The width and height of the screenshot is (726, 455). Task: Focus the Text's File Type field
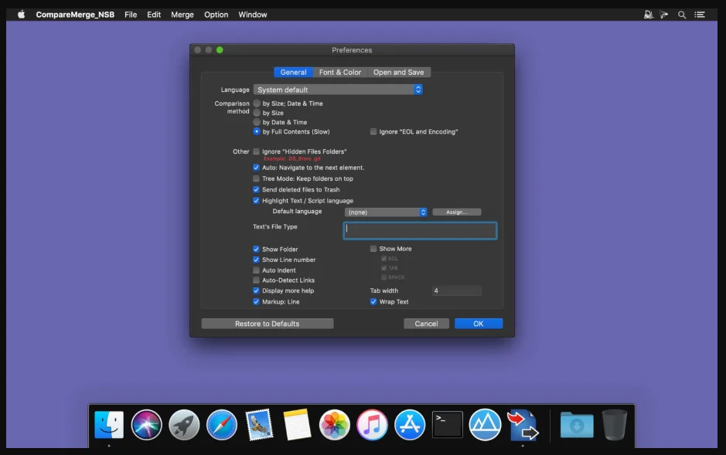click(420, 231)
